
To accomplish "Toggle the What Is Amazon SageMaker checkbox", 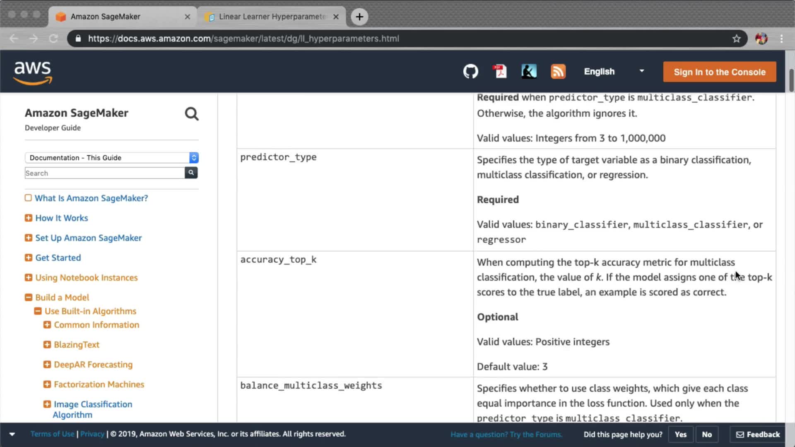I will click(x=28, y=198).
